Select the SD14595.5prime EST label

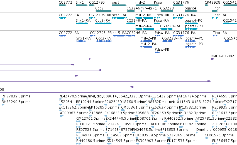tap(121, 141)
